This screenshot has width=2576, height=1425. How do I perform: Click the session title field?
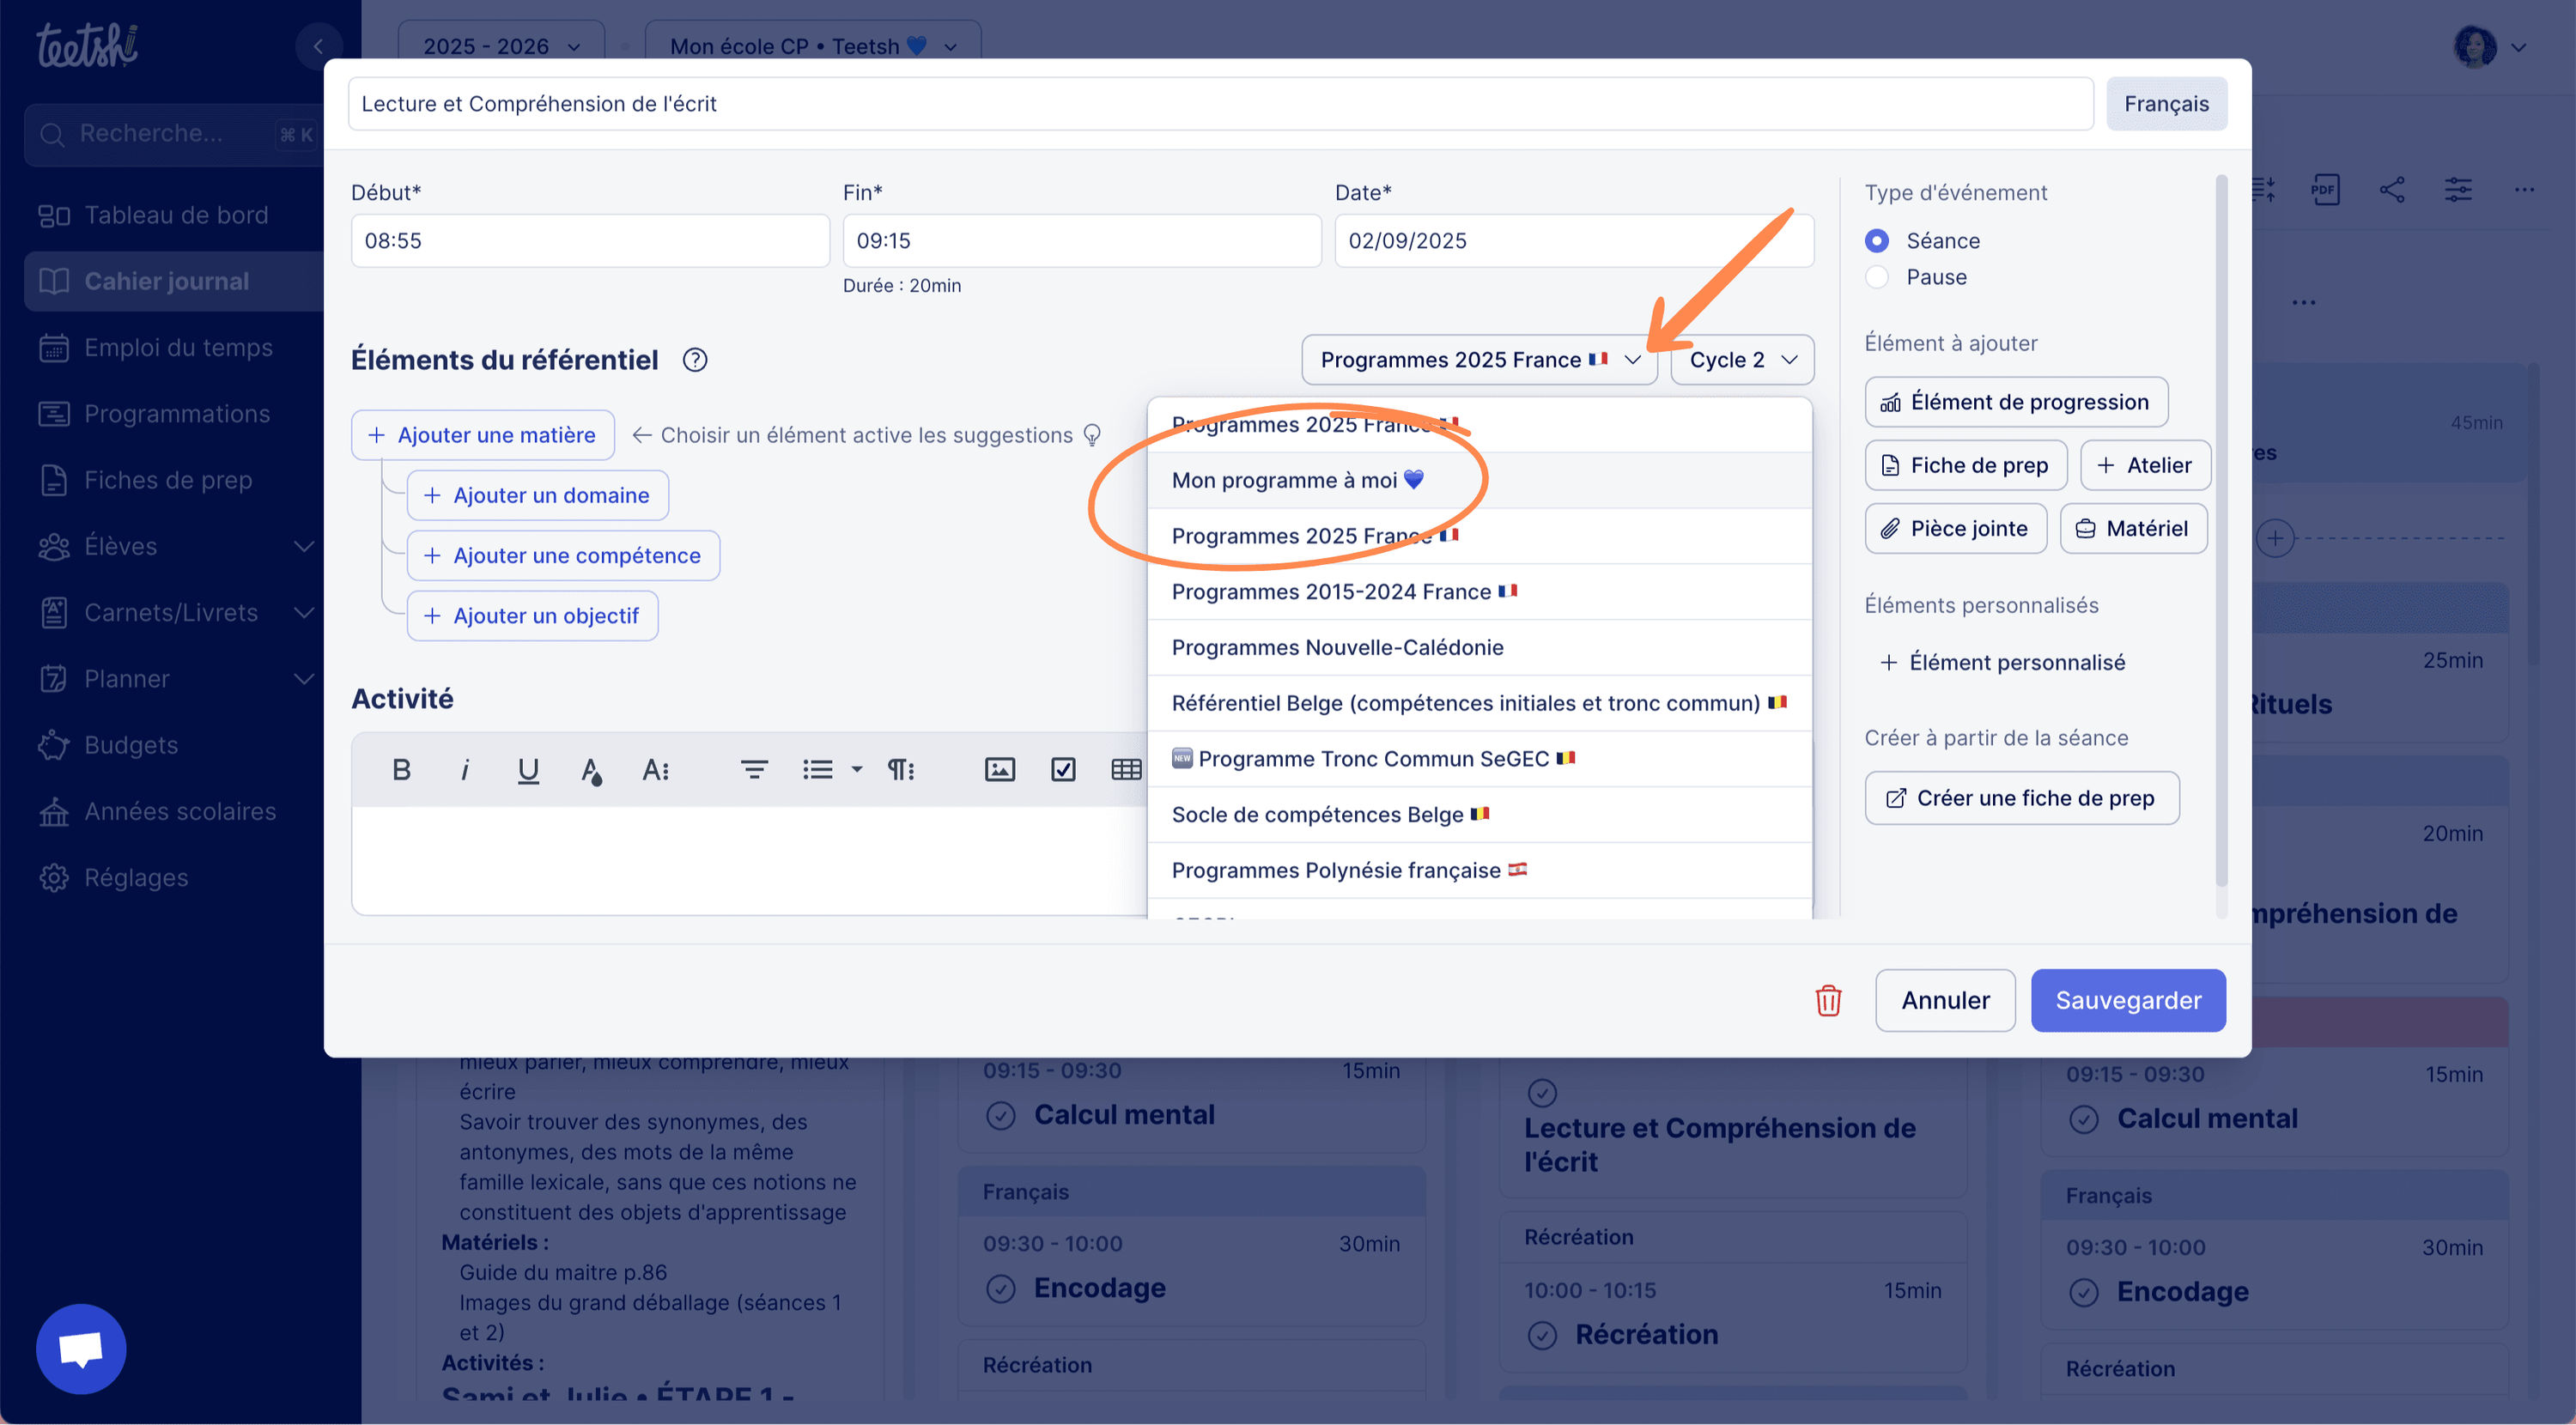pos(1220,104)
